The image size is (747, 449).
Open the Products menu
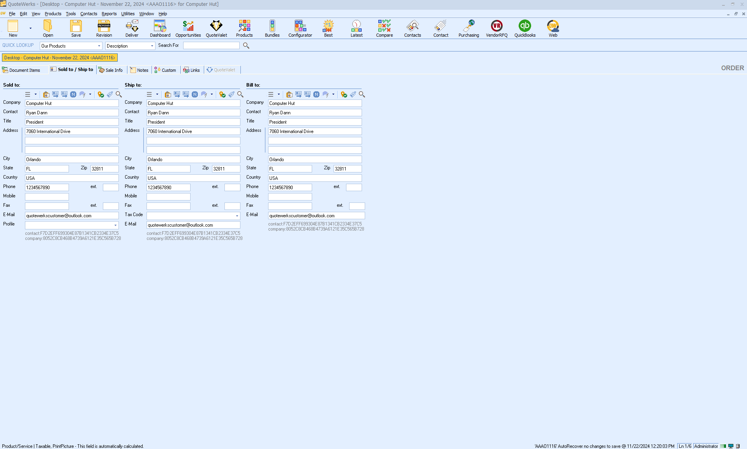click(53, 14)
